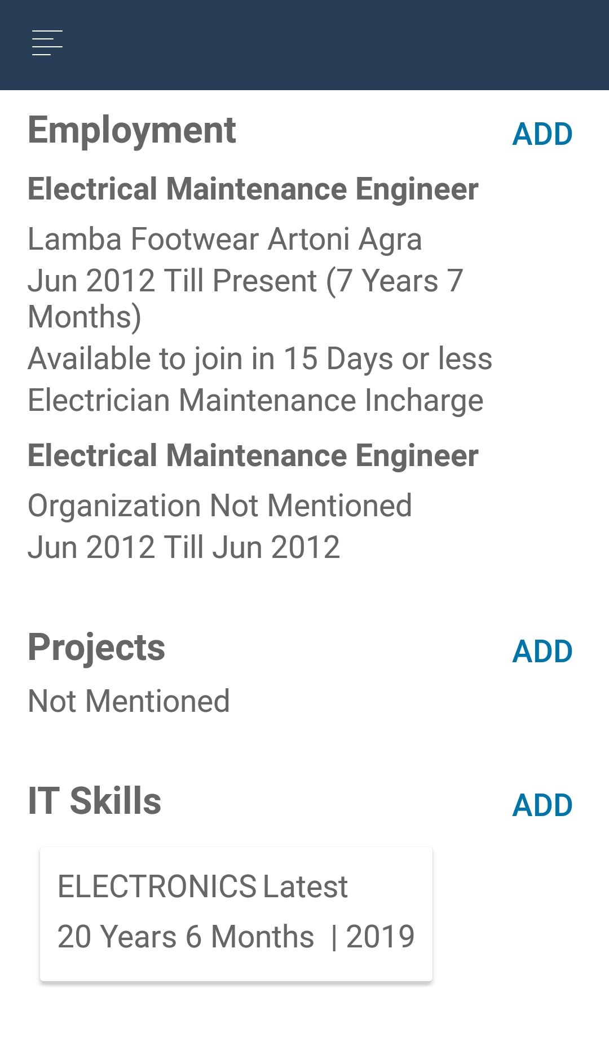Tap ADD next to Projects
This screenshot has width=609, height=1037.
tap(542, 652)
